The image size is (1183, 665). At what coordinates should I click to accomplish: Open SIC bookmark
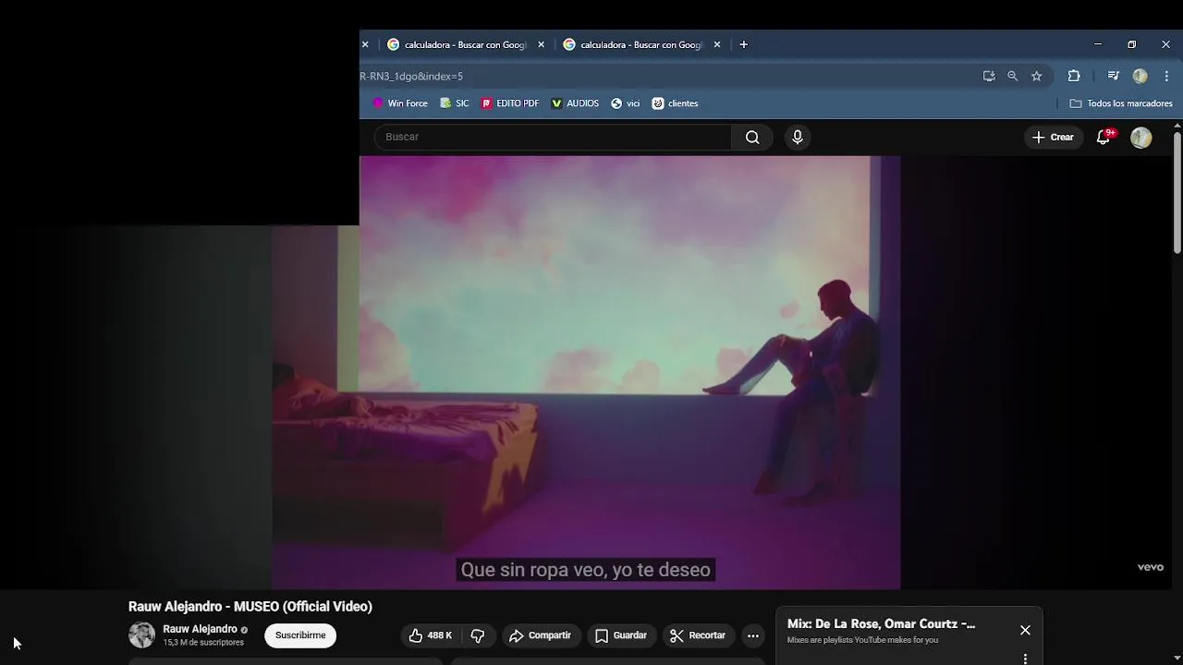pyautogui.click(x=455, y=103)
